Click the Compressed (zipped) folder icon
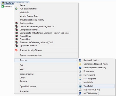The height and width of the screenshot is (96, 116). click(80, 64)
